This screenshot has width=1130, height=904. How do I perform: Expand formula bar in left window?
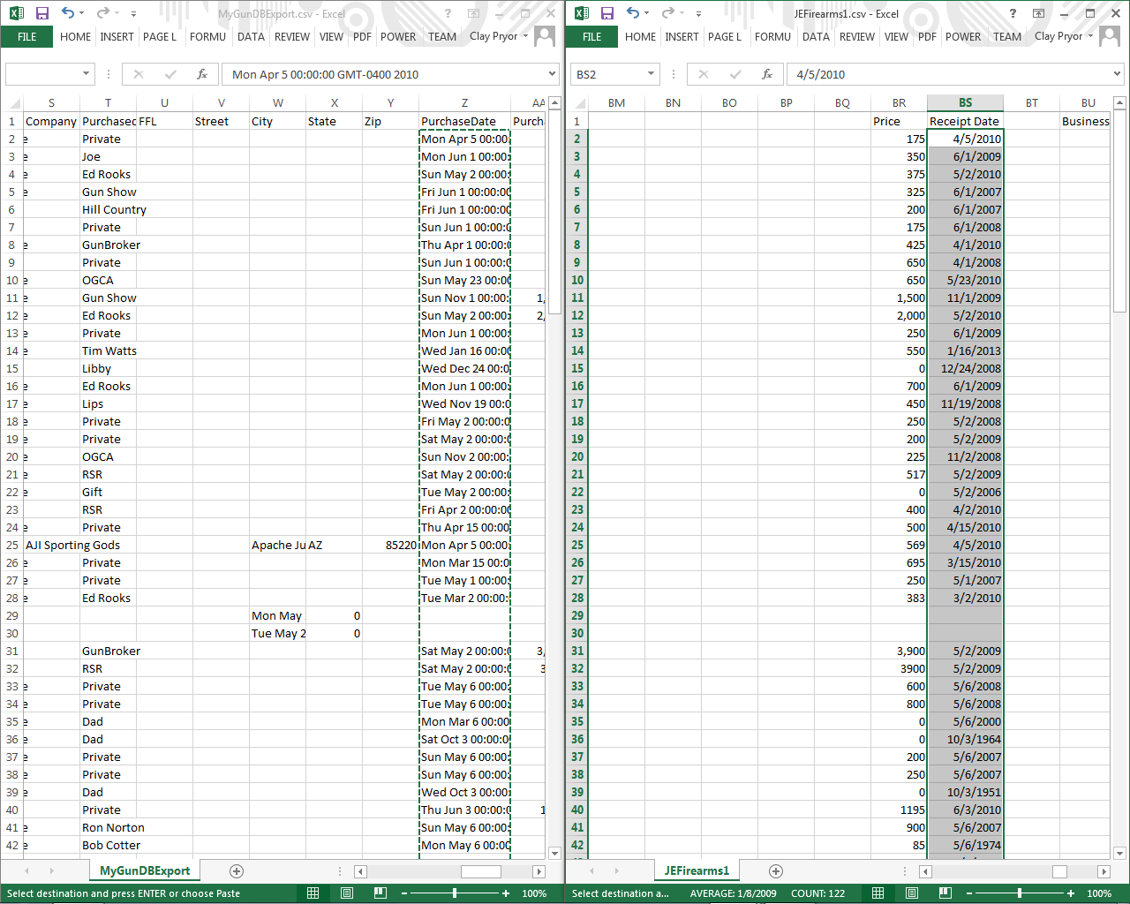tap(552, 74)
